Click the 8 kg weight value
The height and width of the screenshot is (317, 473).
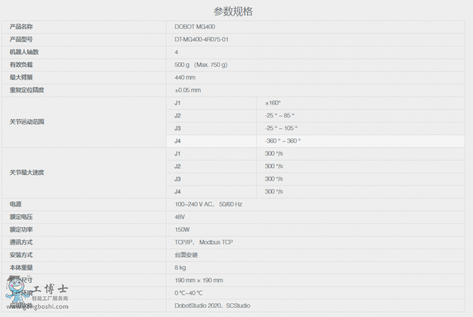coord(180,268)
